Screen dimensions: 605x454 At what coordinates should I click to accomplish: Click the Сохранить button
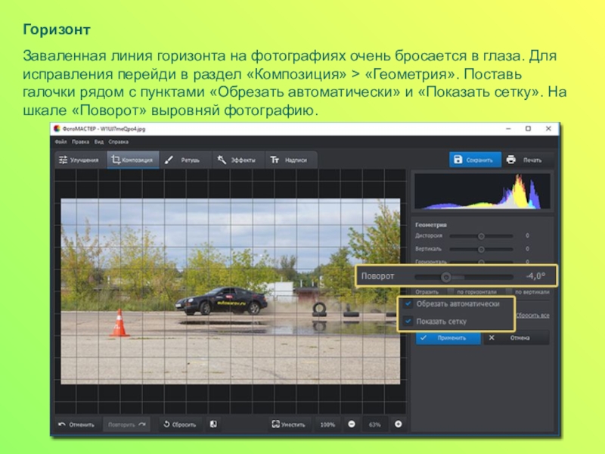[x=475, y=160]
